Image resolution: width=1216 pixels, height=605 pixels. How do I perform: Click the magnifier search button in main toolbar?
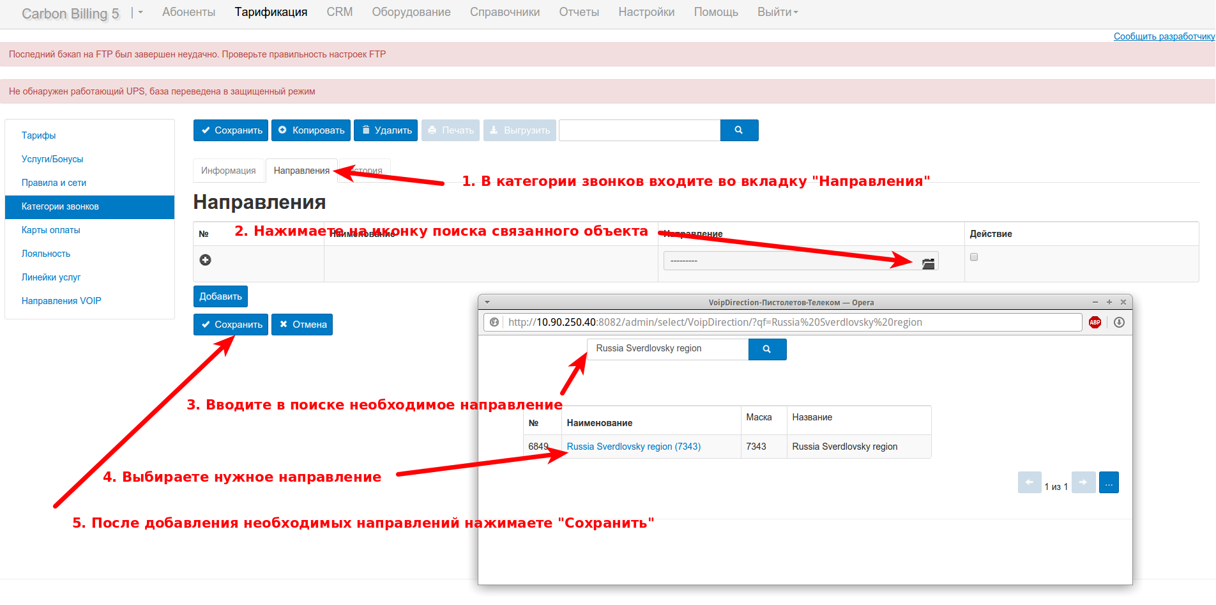tap(739, 130)
